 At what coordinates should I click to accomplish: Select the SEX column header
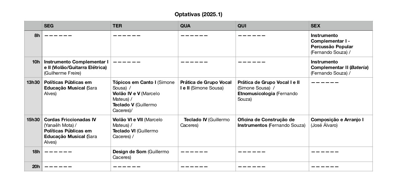pos(315,26)
